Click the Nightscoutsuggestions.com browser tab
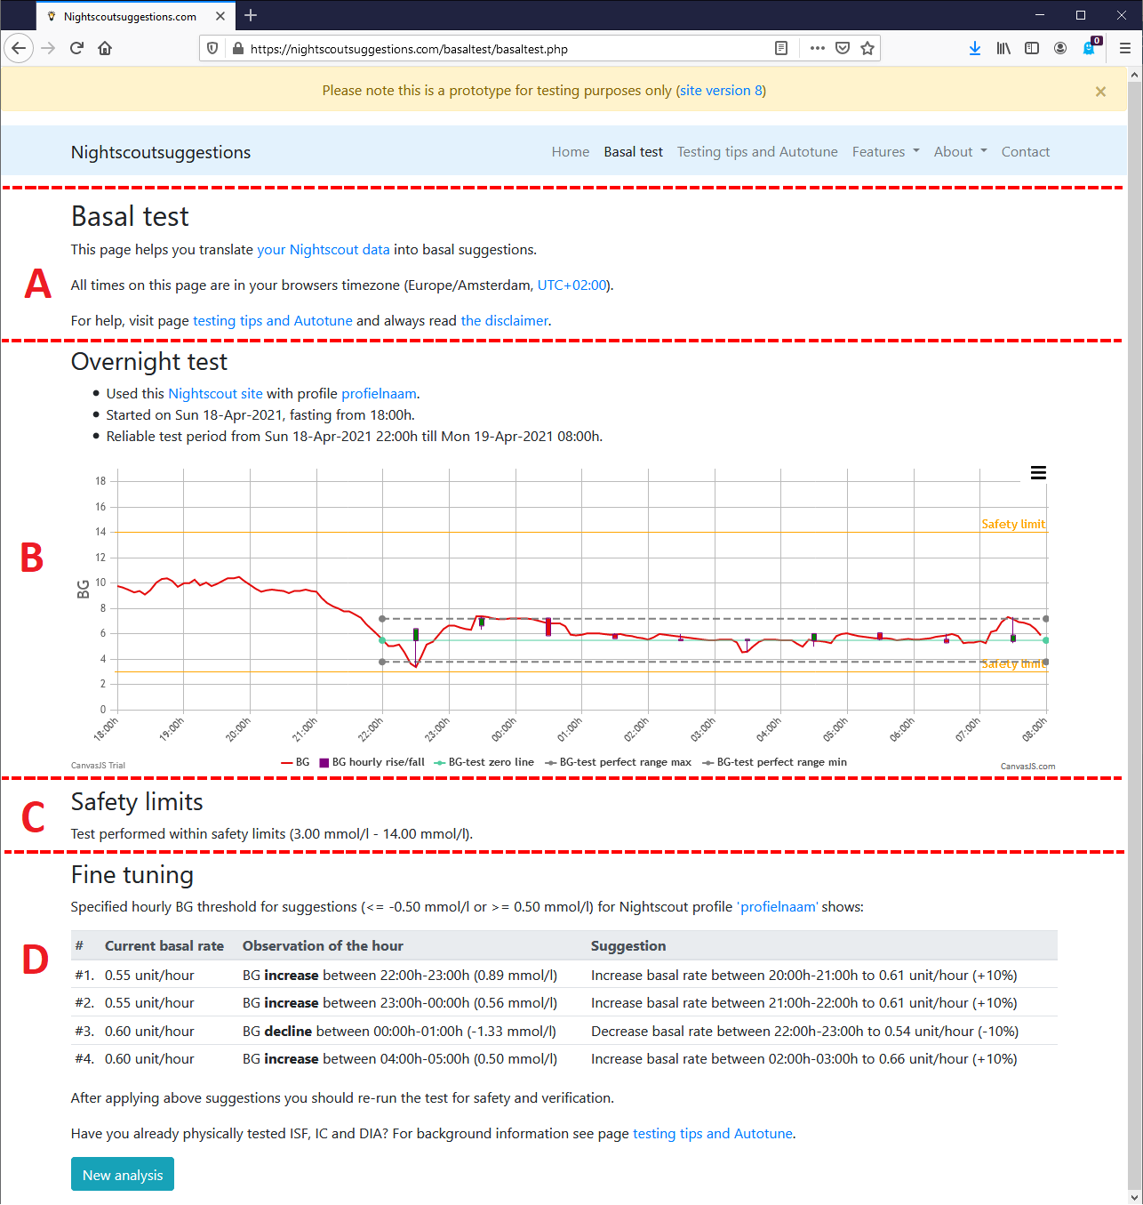This screenshot has width=1143, height=1205. [135, 16]
